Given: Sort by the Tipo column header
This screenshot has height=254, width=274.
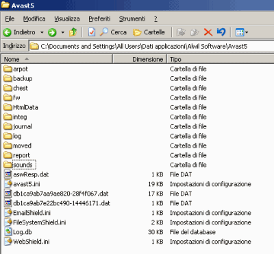Looking at the screenshot, I should click(x=221, y=59).
